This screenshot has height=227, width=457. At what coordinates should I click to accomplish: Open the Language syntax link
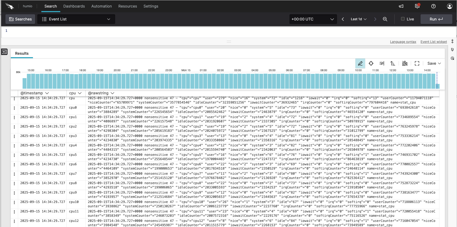click(403, 42)
